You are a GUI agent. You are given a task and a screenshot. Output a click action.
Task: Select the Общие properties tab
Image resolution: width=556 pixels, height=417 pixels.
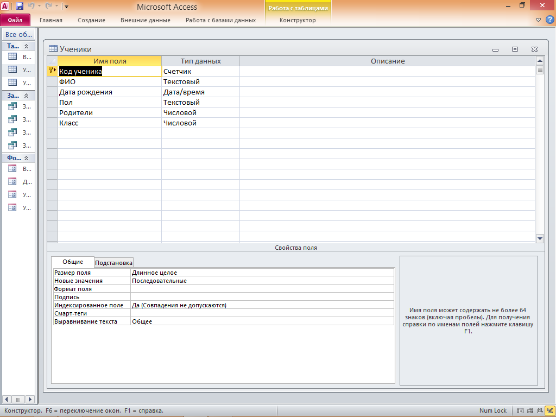73,262
